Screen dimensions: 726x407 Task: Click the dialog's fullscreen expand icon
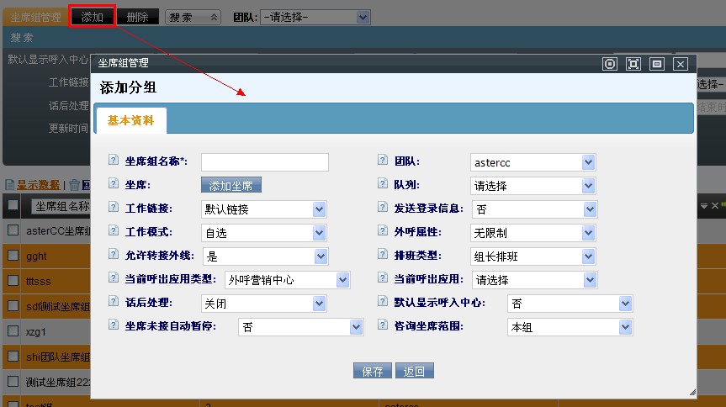[633, 64]
